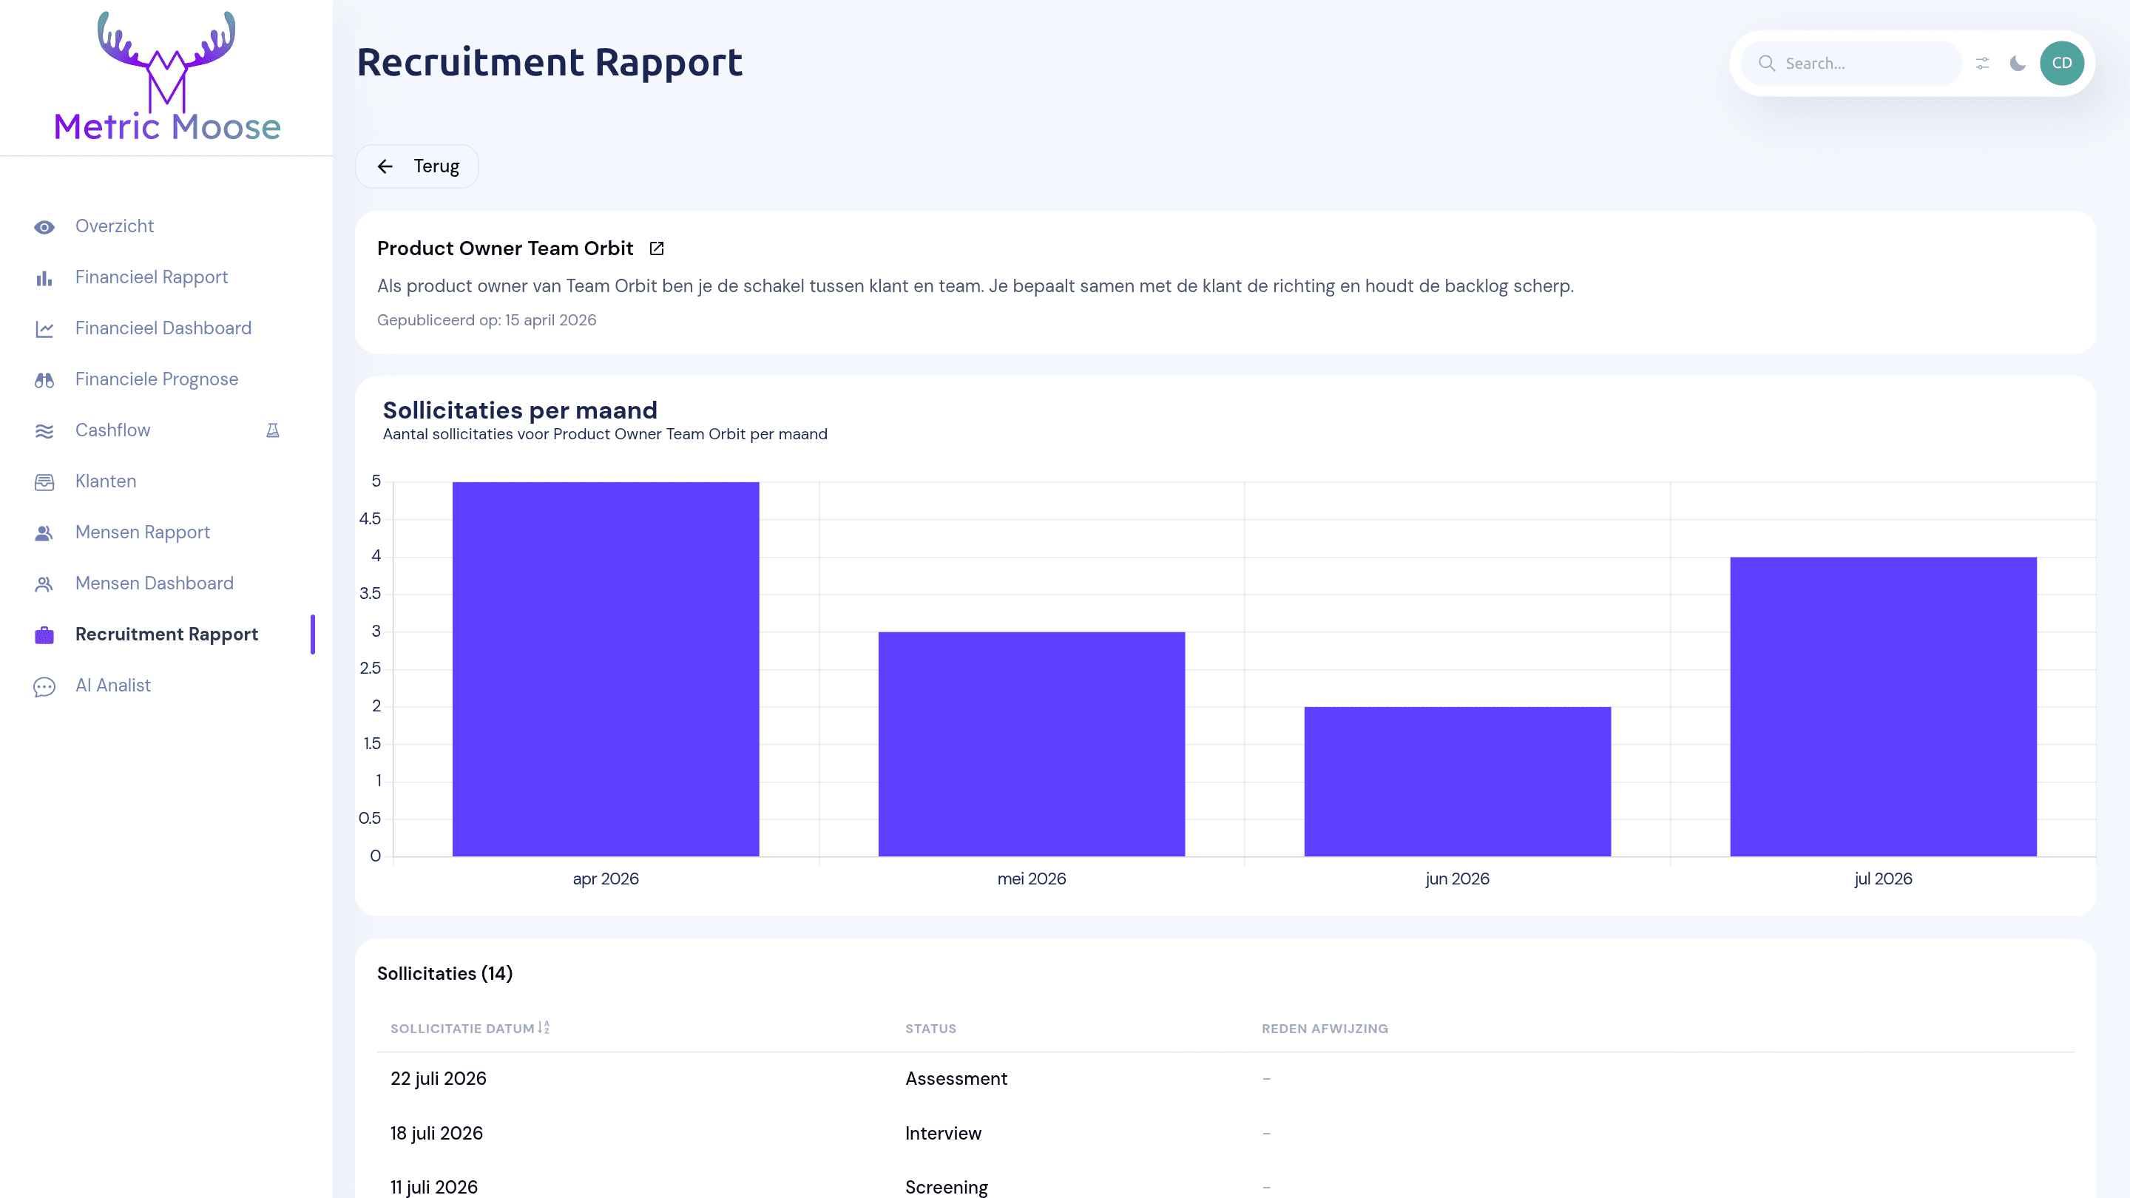Click the Recruitment Rapport page heading

click(x=550, y=63)
